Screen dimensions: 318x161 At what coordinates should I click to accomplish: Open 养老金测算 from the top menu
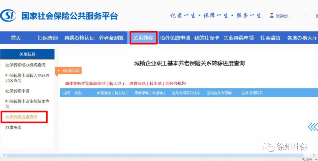[x=111, y=38]
